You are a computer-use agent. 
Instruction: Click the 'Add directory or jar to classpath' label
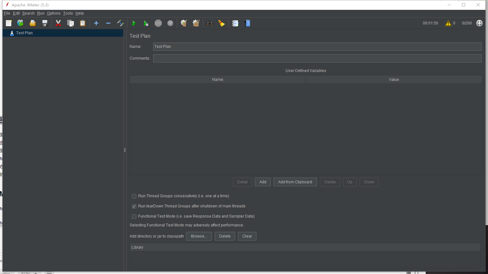157,236
